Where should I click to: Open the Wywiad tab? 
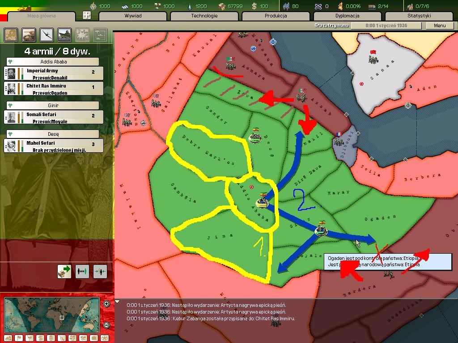[x=133, y=16]
